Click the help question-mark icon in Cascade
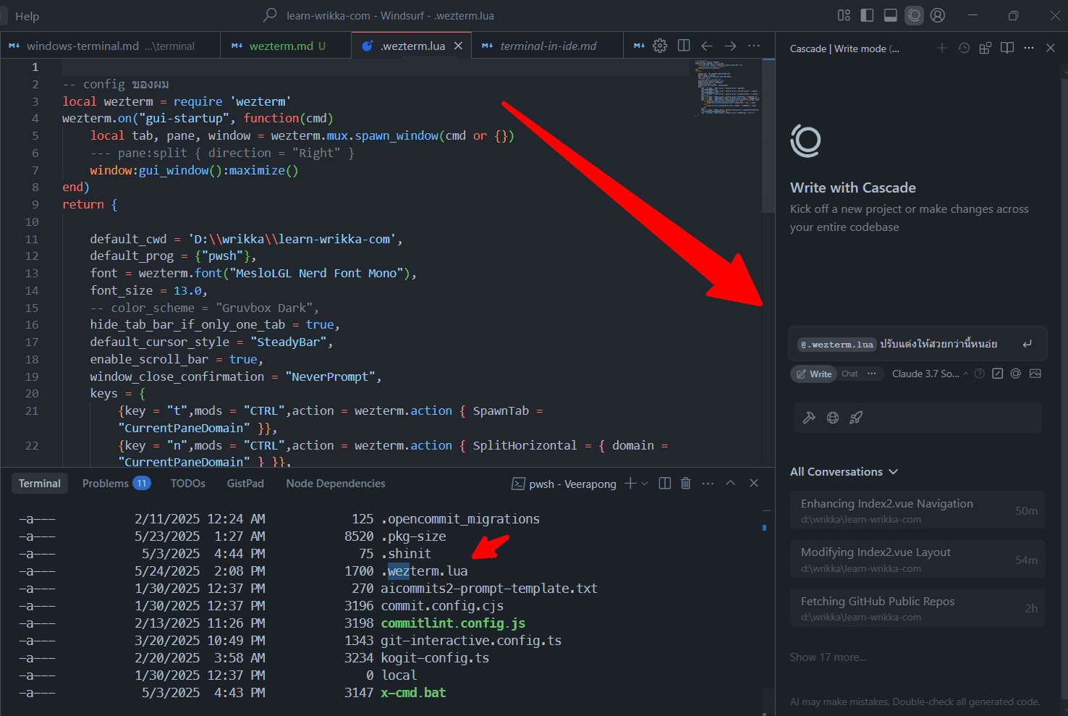 coord(979,374)
